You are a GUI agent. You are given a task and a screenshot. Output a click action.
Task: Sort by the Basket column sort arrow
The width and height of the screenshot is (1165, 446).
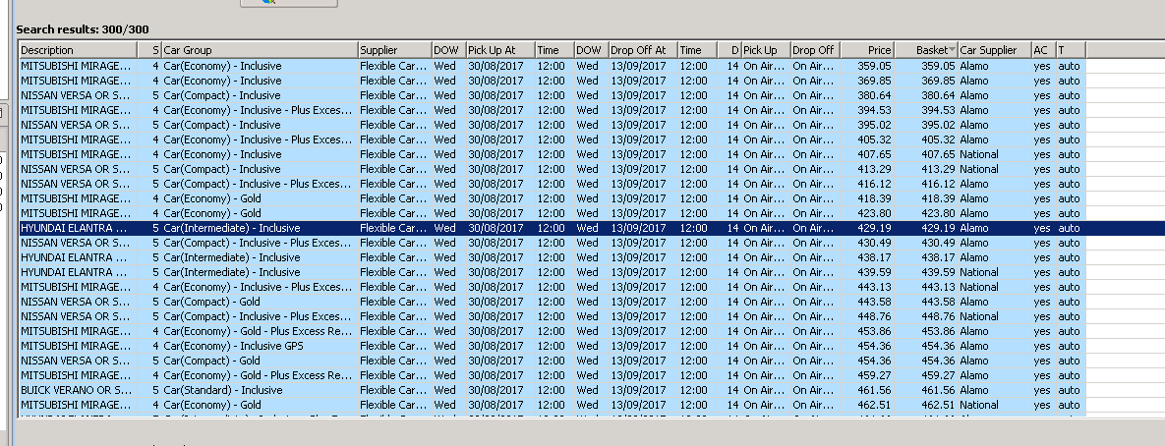click(952, 50)
